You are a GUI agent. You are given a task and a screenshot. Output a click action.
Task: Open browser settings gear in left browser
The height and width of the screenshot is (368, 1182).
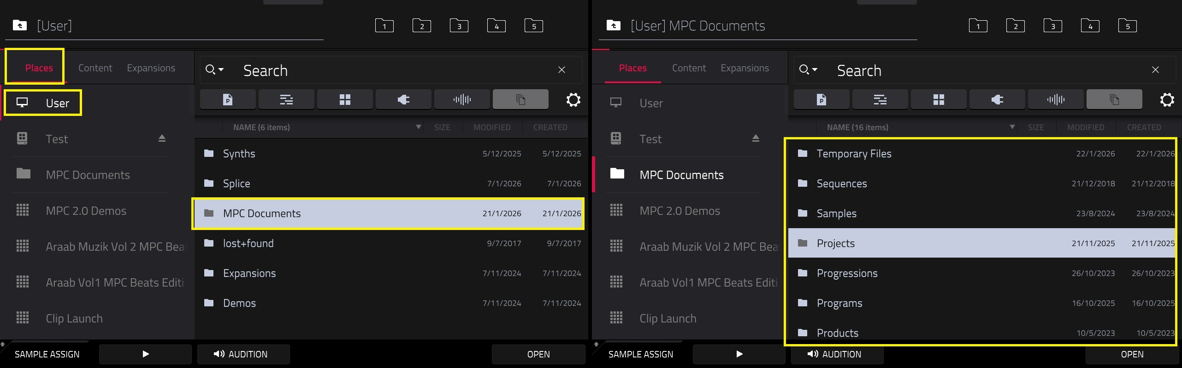click(x=573, y=99)
